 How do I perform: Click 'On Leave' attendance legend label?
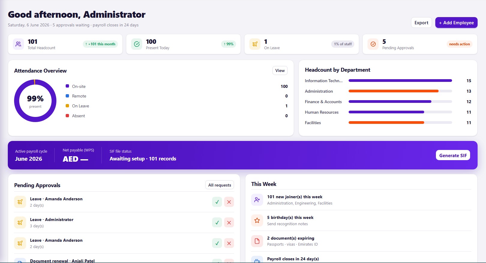[x=80, y=106]
